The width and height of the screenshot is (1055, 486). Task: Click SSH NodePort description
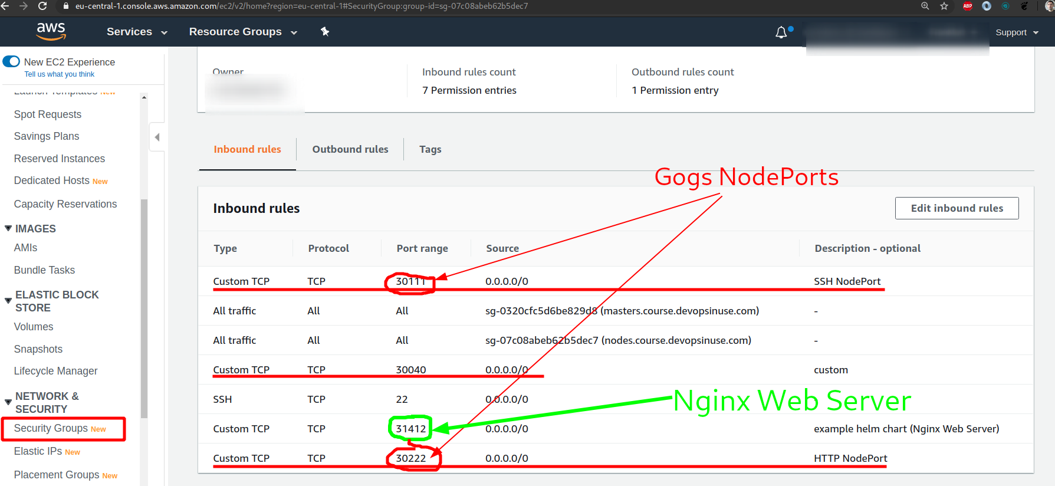(847, 281)
